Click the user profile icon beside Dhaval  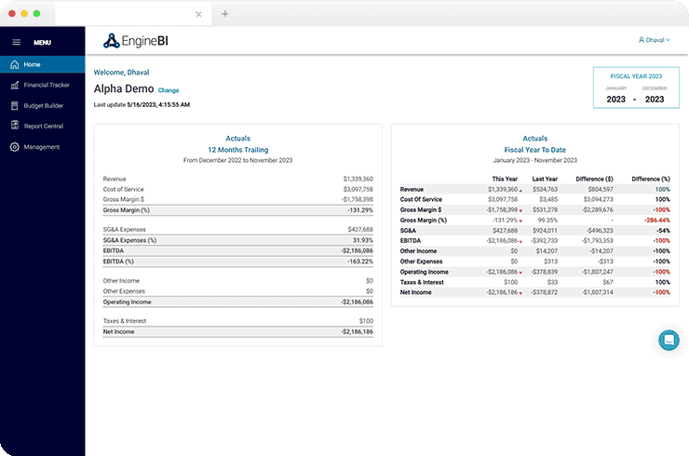[641, 40]
